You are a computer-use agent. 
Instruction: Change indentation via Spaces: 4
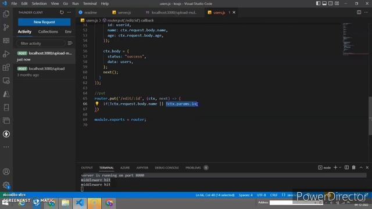pos(245,195)
